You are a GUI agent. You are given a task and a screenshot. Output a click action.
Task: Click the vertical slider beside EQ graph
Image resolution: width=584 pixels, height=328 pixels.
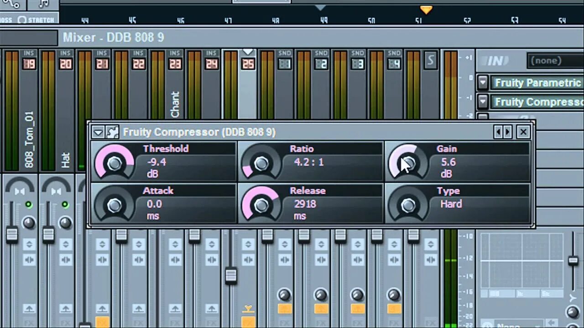pos(573,261)
